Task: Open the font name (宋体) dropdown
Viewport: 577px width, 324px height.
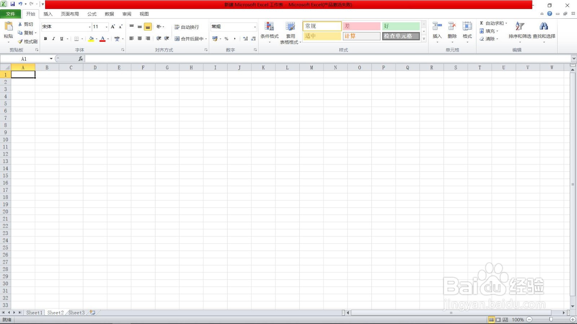Action: click(x=89, y=27)
